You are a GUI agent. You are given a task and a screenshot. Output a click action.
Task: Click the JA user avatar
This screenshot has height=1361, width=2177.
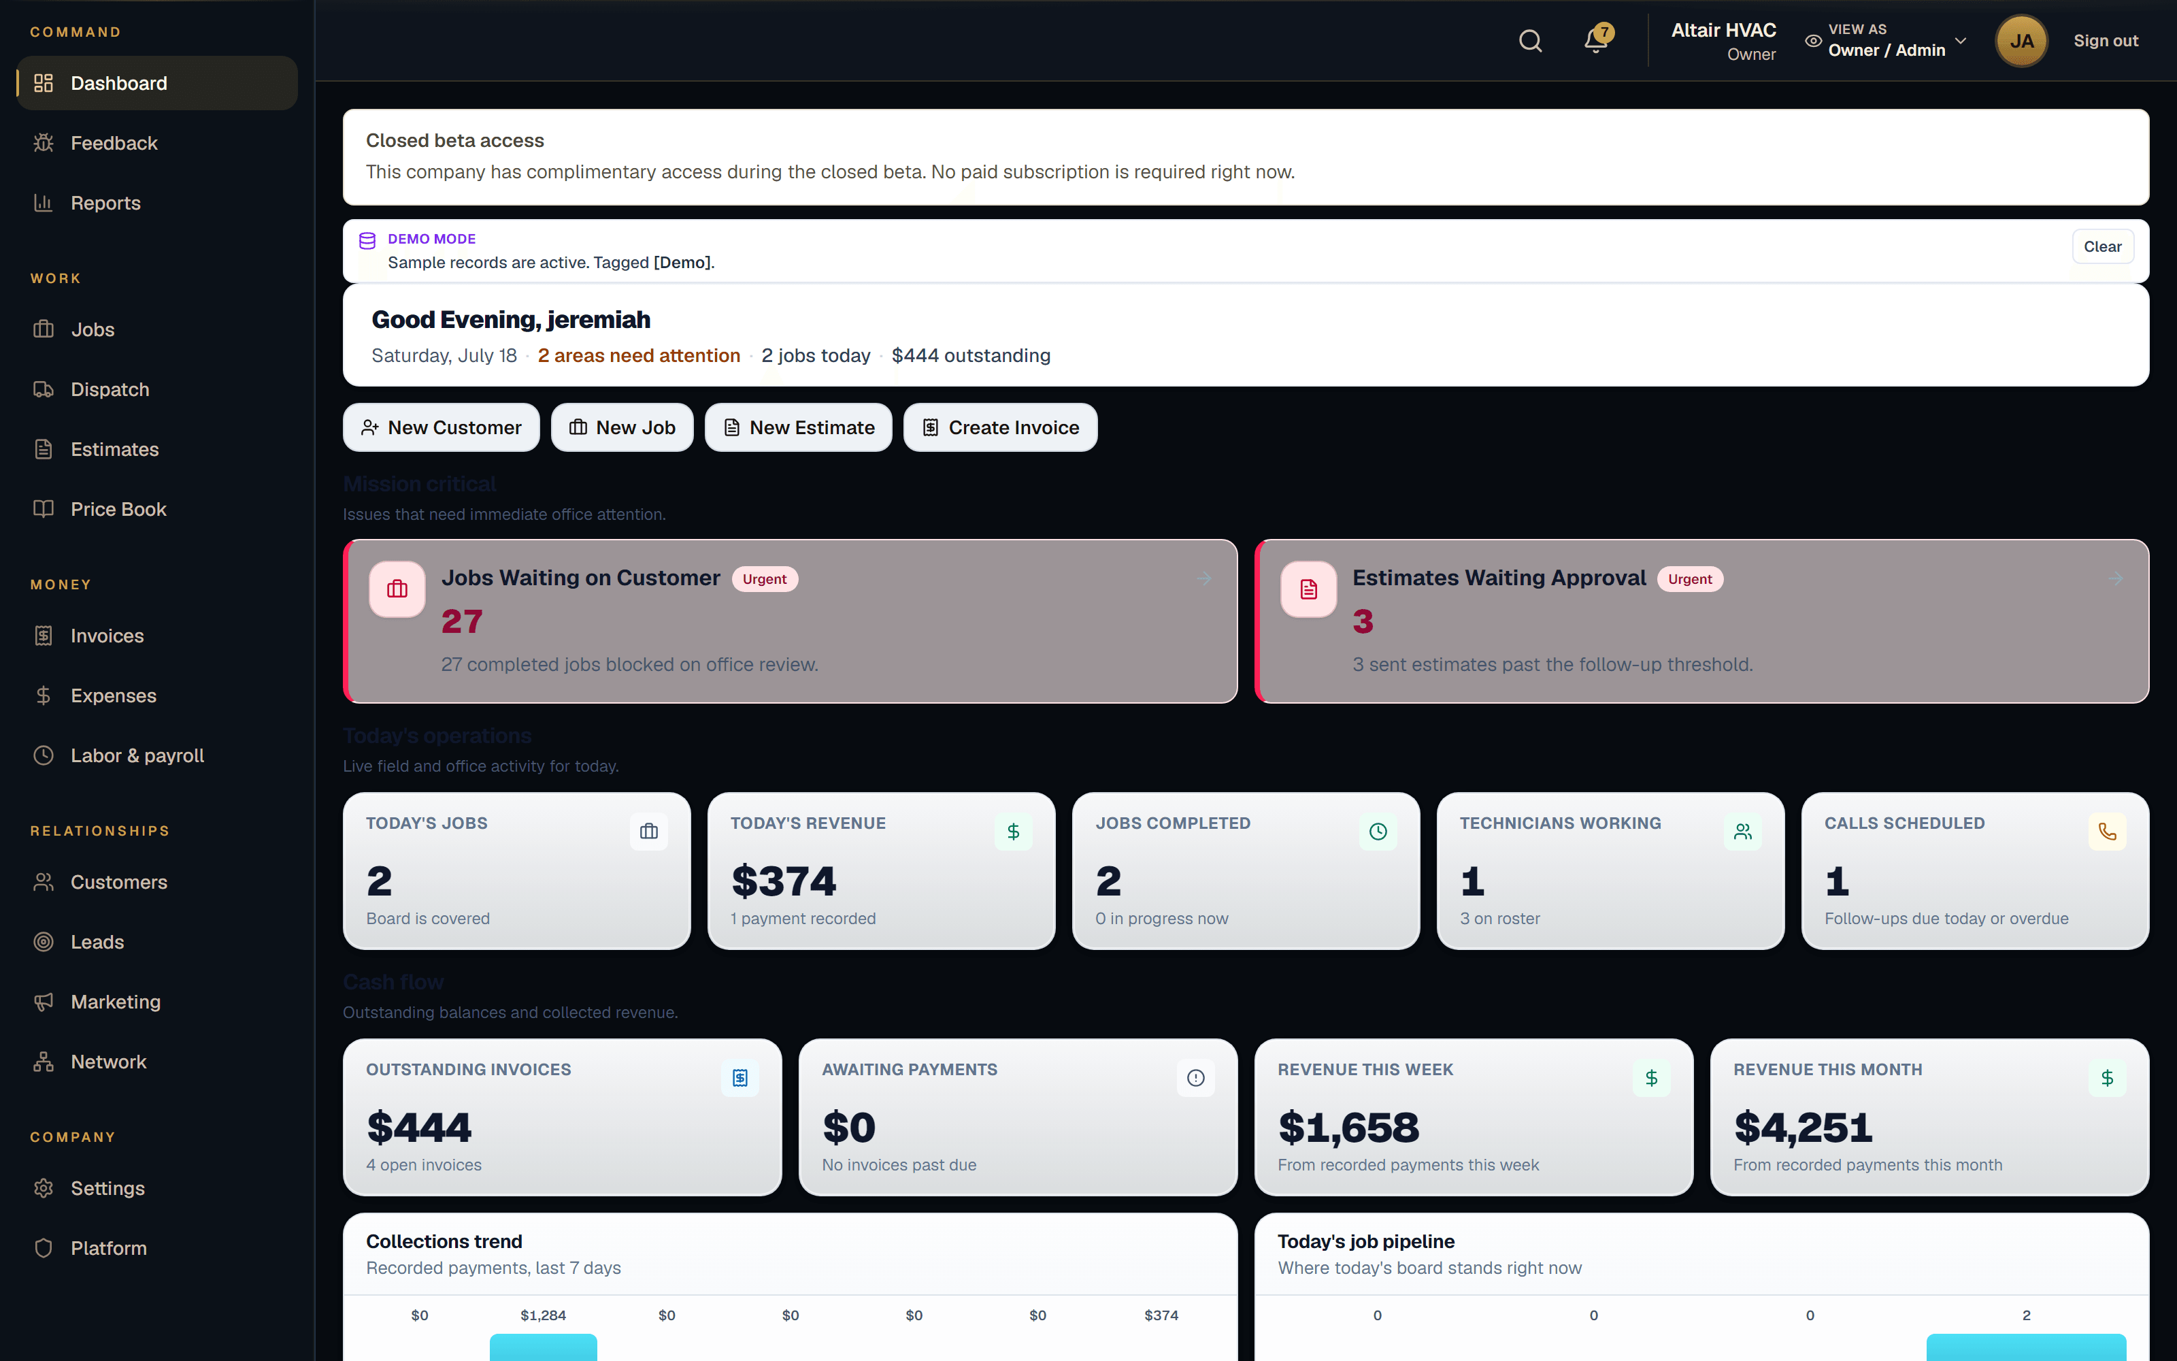[2021, 41]
